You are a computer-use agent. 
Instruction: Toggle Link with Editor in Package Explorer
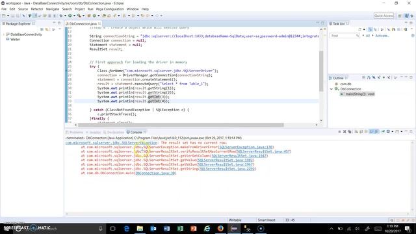point(47,29)
